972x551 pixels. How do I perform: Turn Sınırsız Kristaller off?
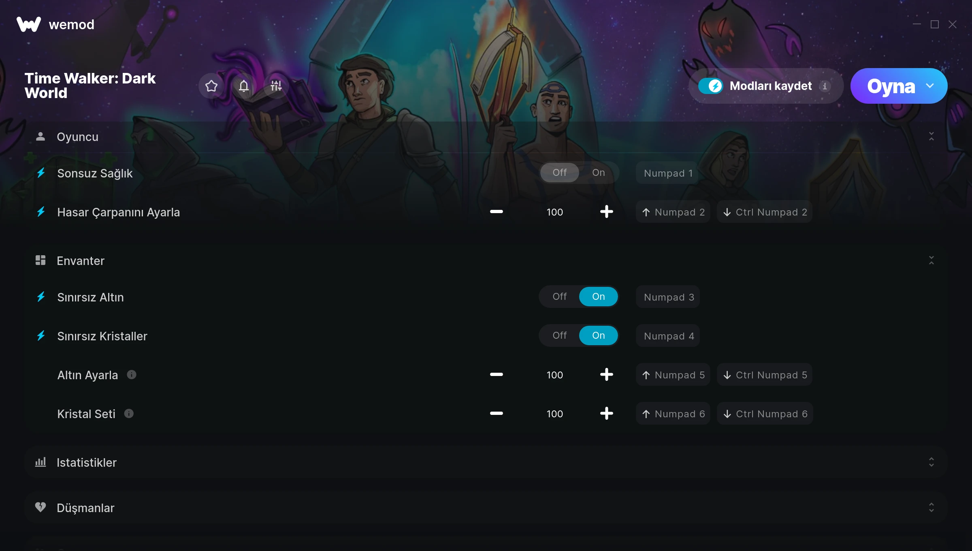pos(560,336)
